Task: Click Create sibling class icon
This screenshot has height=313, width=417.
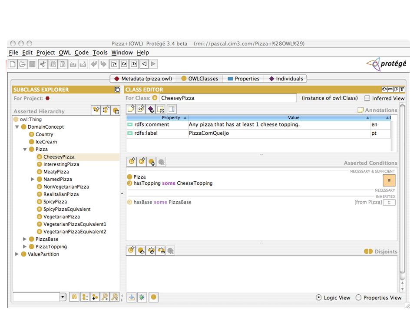Action: [x=106, y=110]
